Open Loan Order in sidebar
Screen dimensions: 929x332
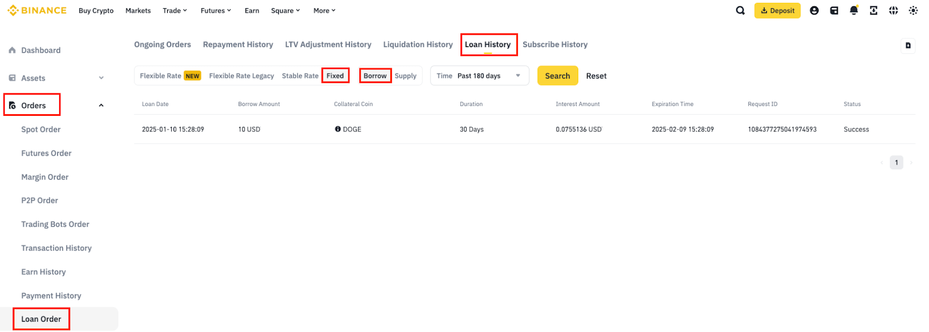pos(41,319)
